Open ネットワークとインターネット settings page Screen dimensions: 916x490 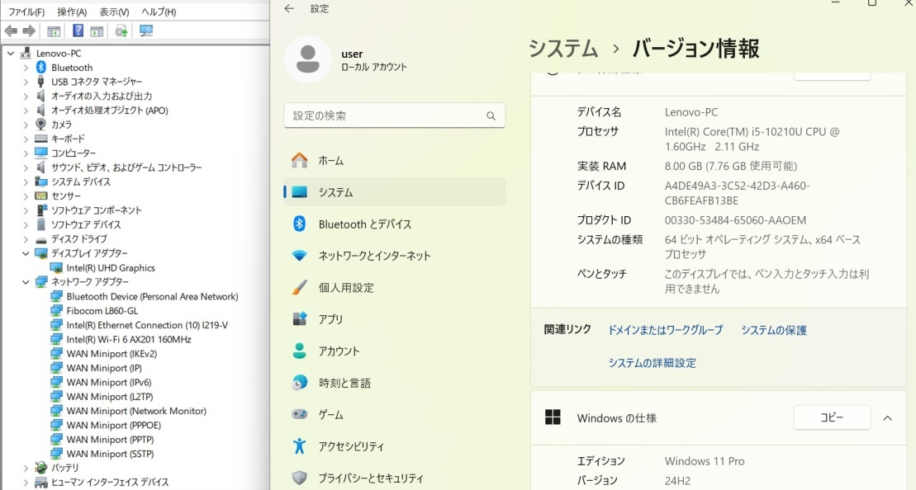coord(374,256)
